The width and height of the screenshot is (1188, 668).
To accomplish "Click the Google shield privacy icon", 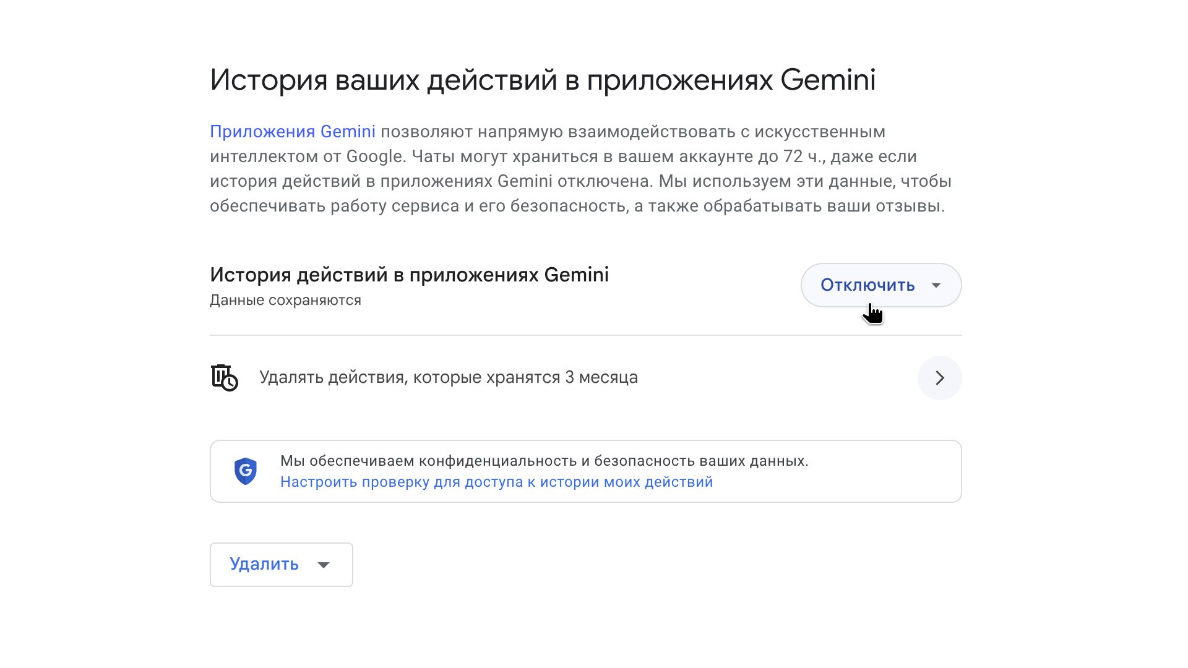I will 246,471.
